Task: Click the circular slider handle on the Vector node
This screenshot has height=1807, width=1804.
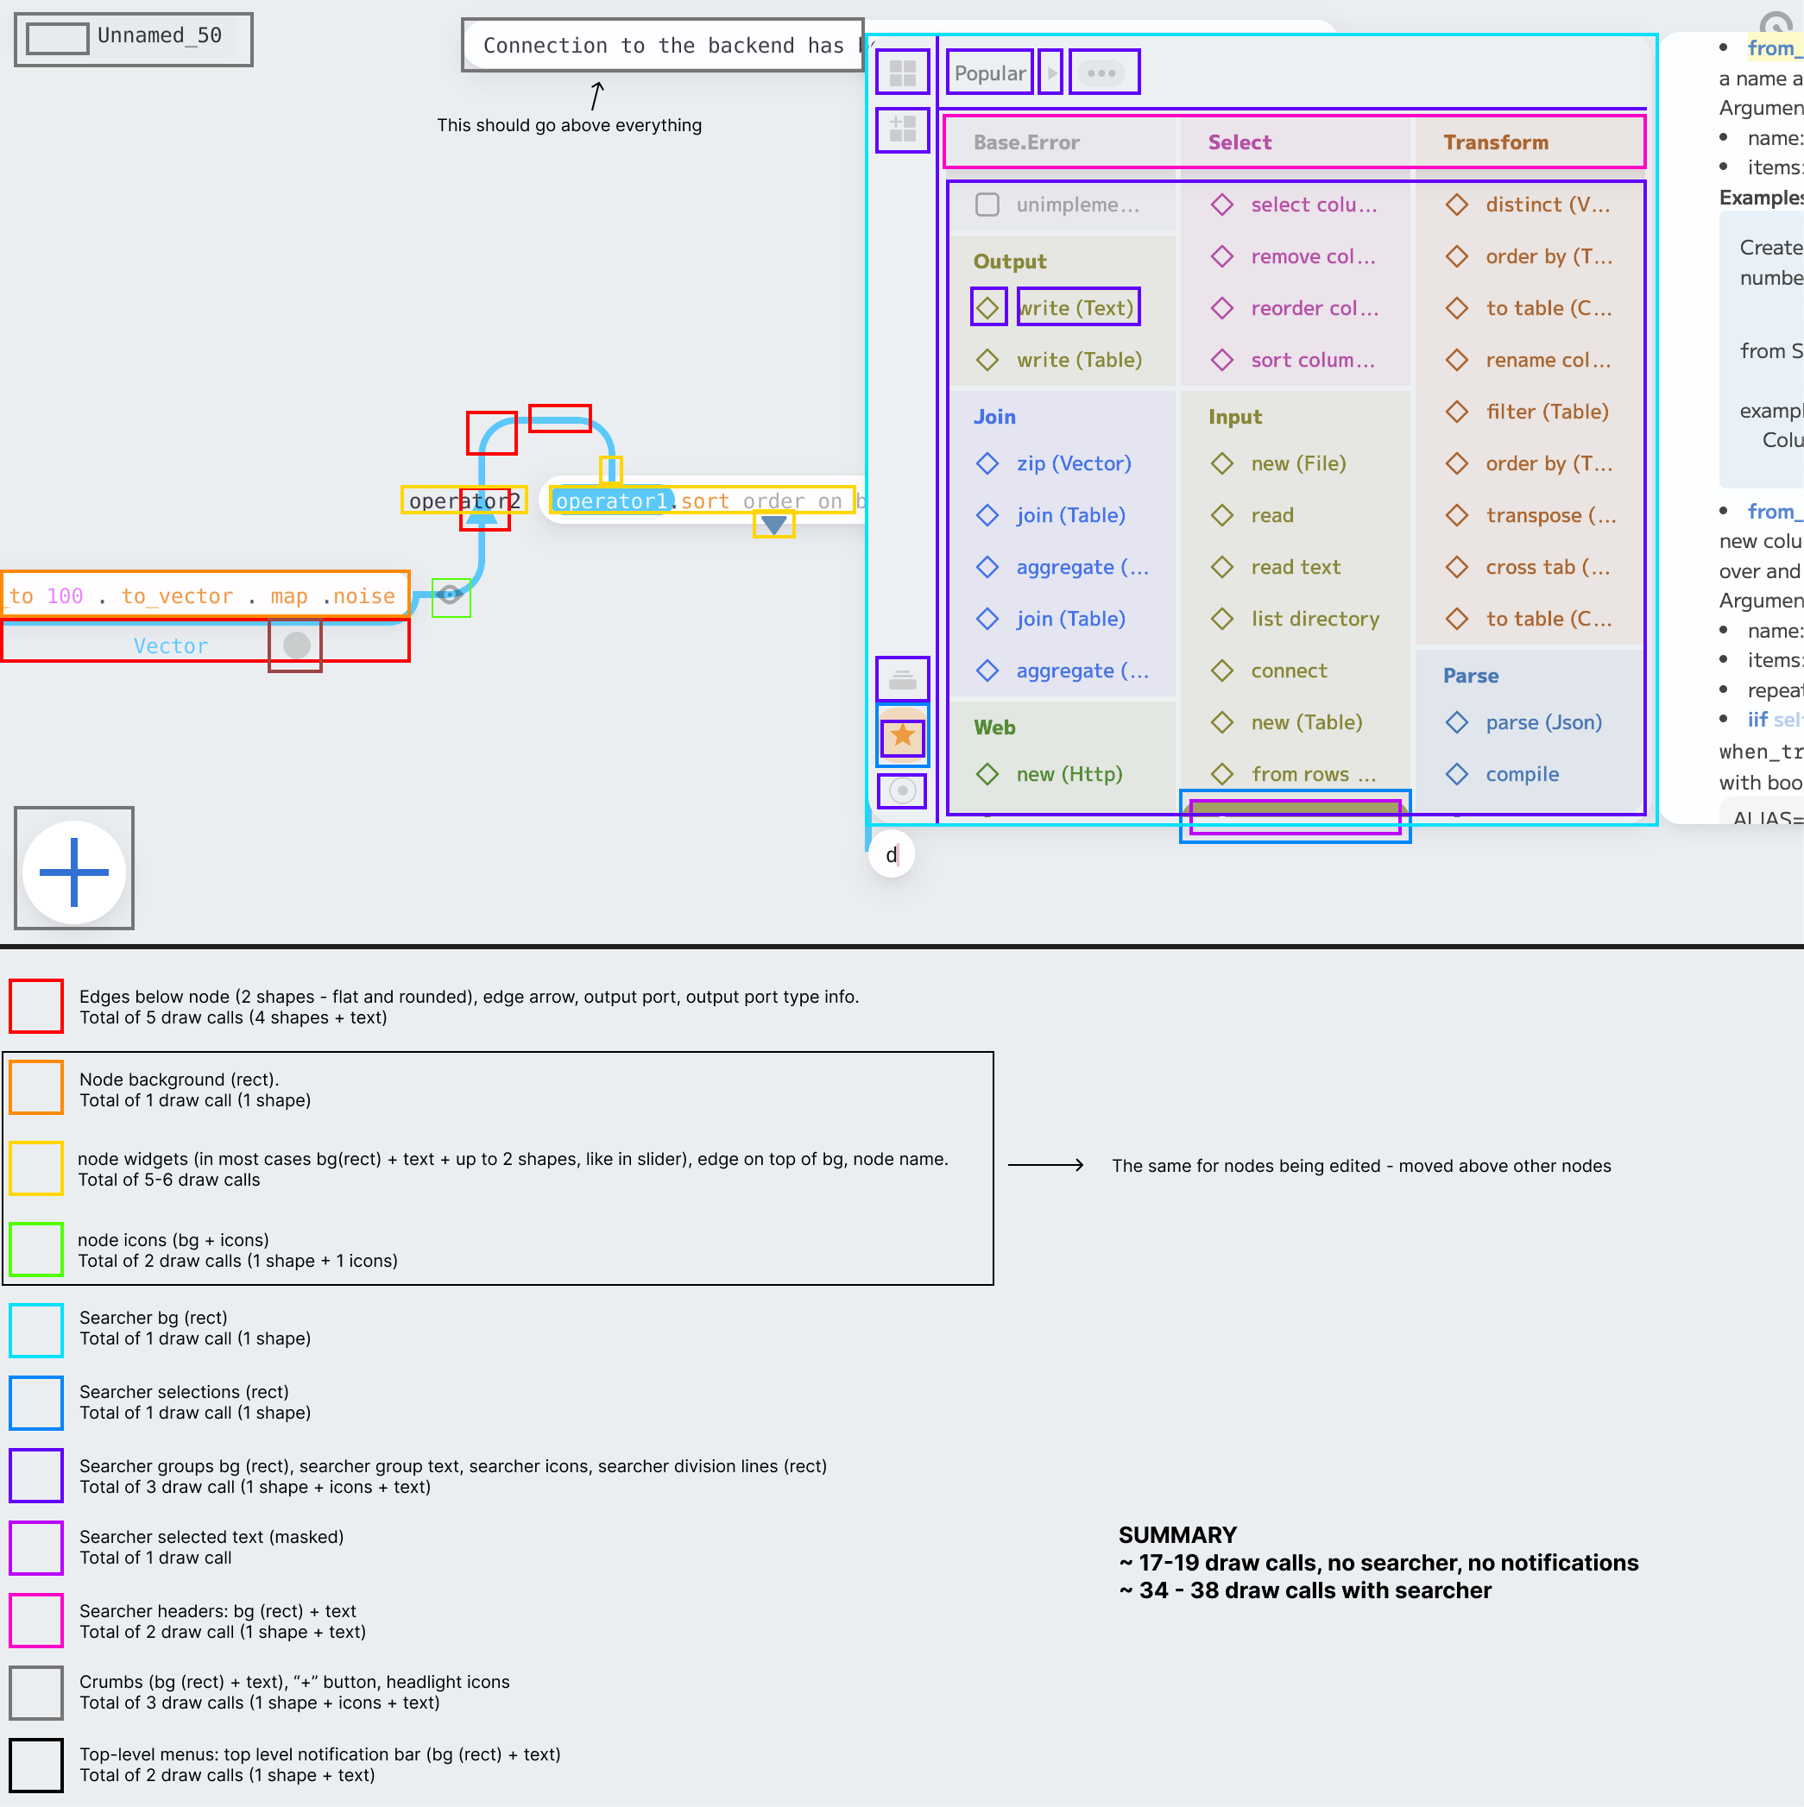Action: 296,644
